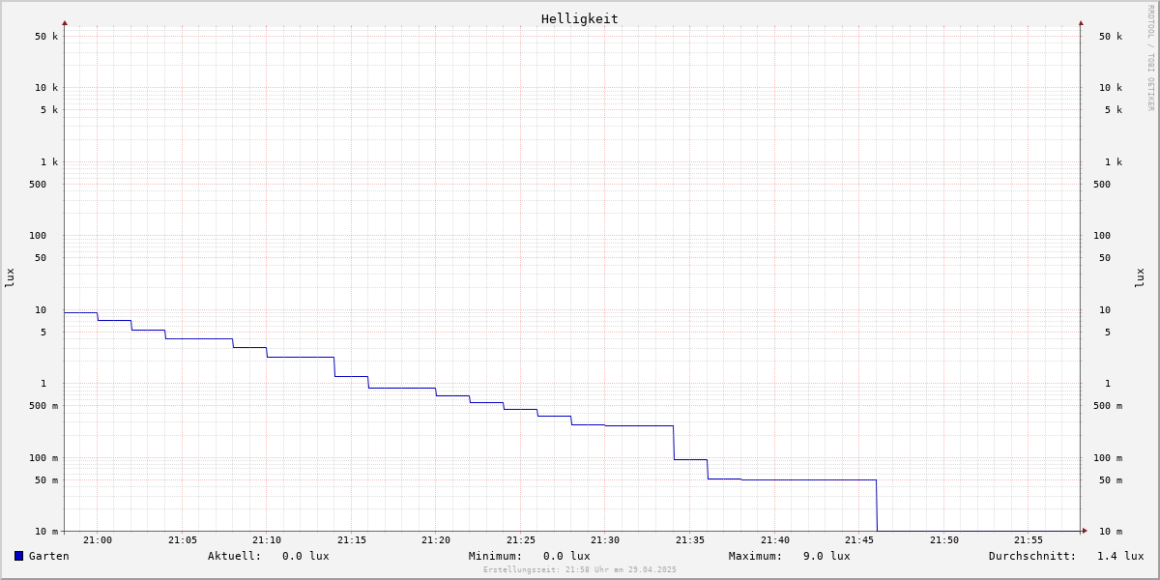
Task: Select the chart title "Helligkeit"
Action: [x=580, y=18]
